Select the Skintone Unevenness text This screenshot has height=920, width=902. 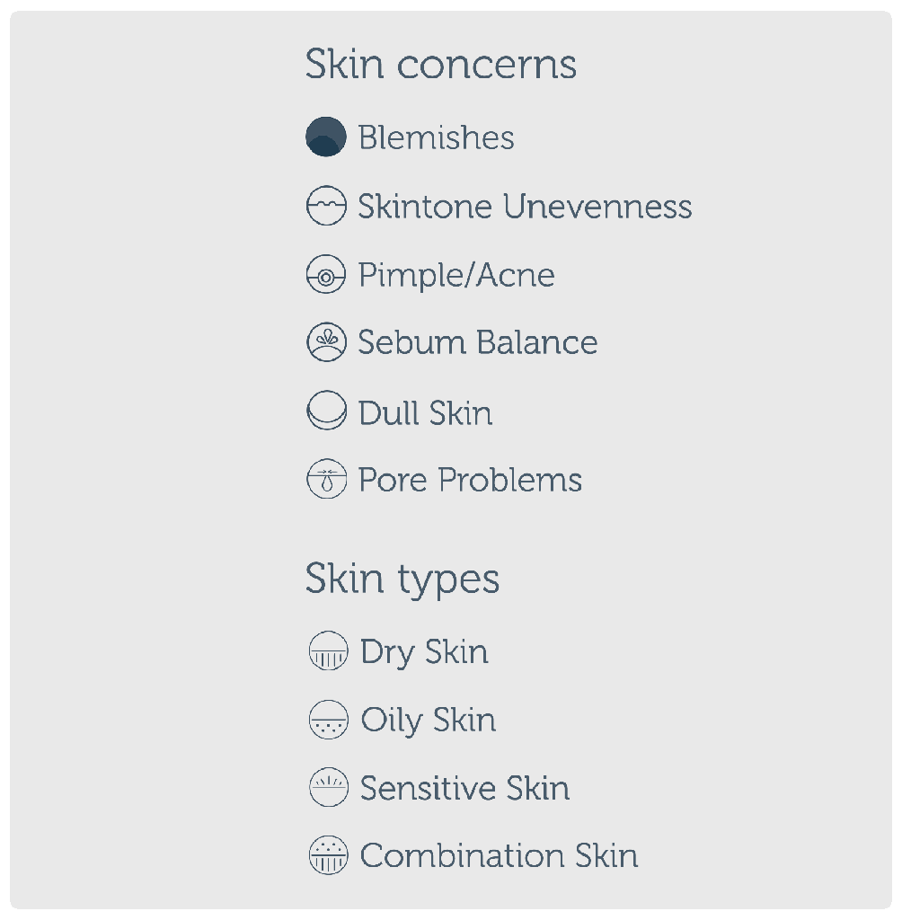tap(525, 206)
